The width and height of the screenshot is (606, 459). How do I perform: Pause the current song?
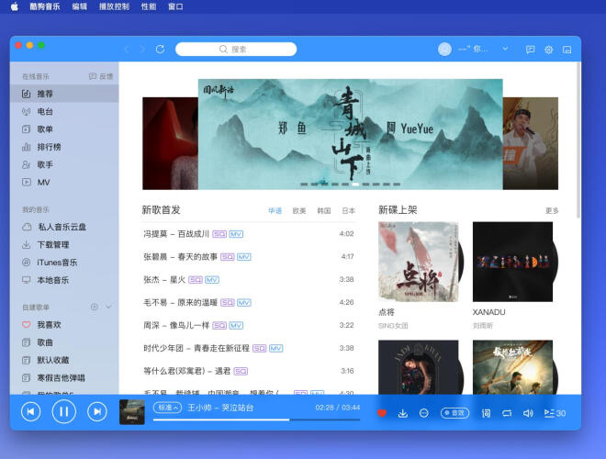[x=63, y=412]
